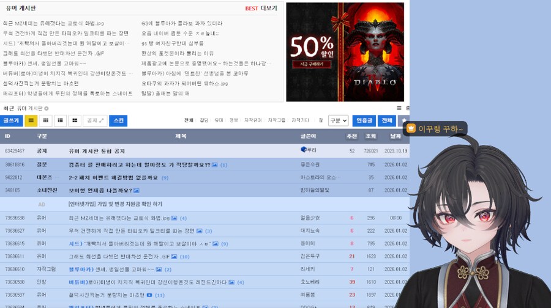Open the hamburger menu icon above 전체 button
551x308 pixels.
point(399,108)
